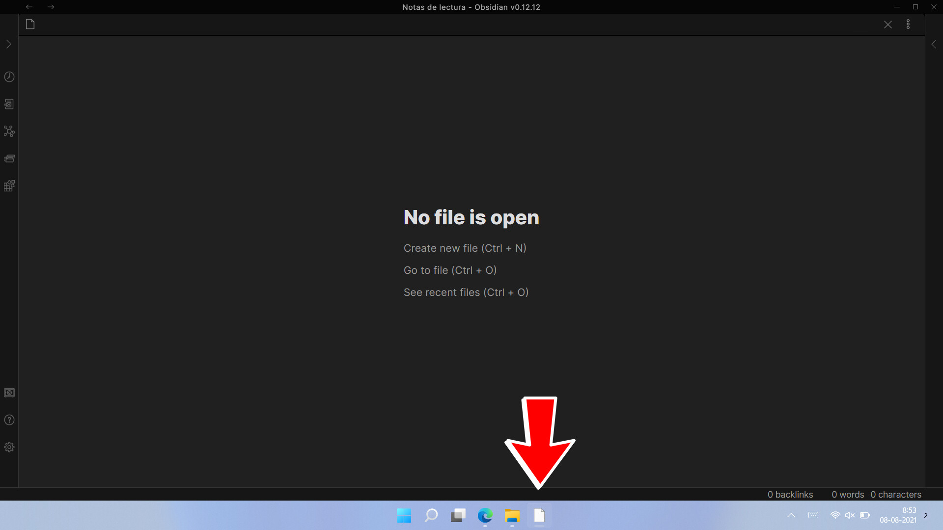This screenshot has height=530, width=943.
Task: Click the 0 backlinks status item
Action: 790,495
